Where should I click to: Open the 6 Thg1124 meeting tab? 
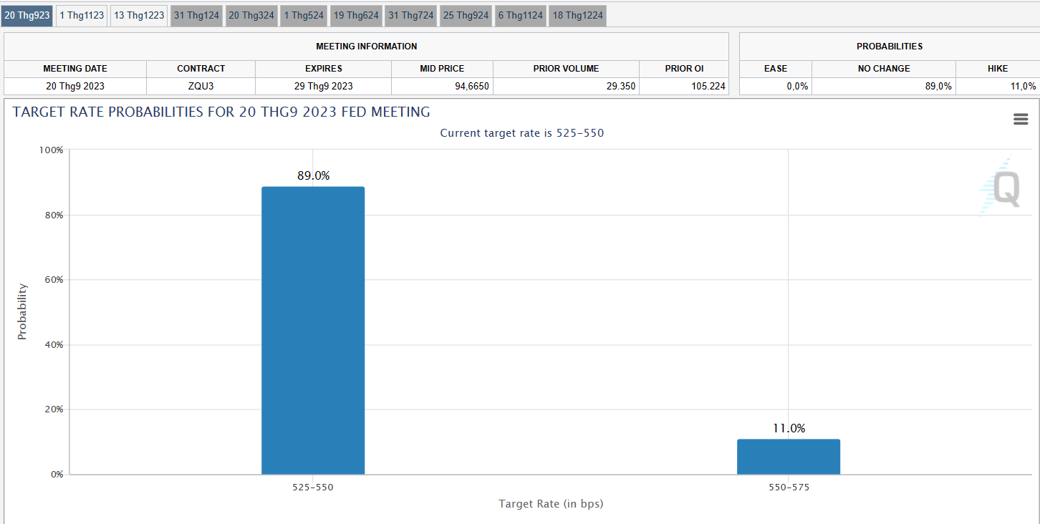click(x=521, y=15)
